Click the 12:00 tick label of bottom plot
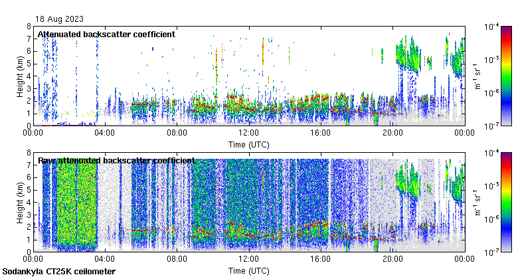The height and width of the screenshot is (279, 518). tap(249, 259)
